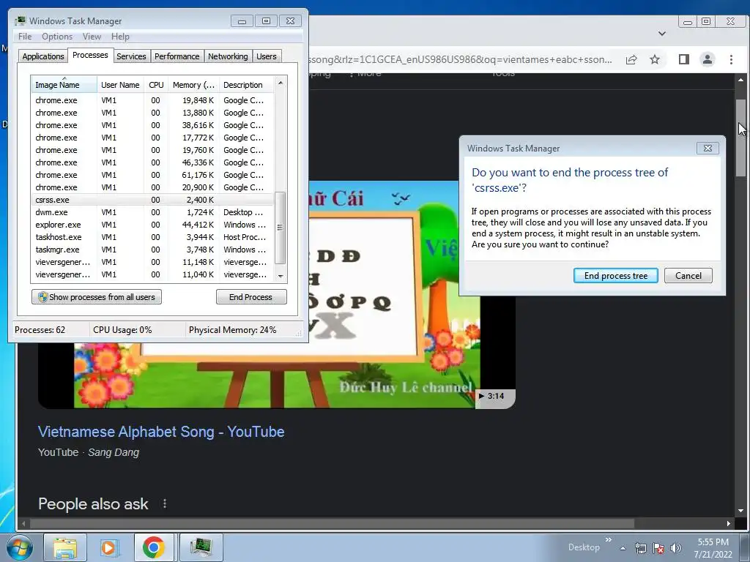Click the Chrome address bar URL
Screen dimensions: 750x562
pos(461,59)
